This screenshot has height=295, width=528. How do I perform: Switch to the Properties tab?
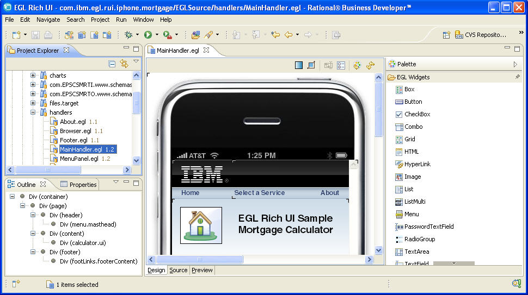[x=78, y=185]
